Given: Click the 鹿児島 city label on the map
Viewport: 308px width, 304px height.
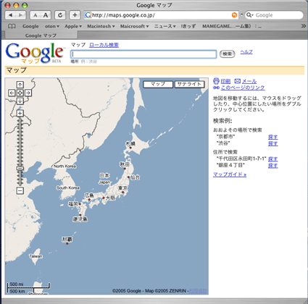Looking at the screenshot, I should point(80,219).
